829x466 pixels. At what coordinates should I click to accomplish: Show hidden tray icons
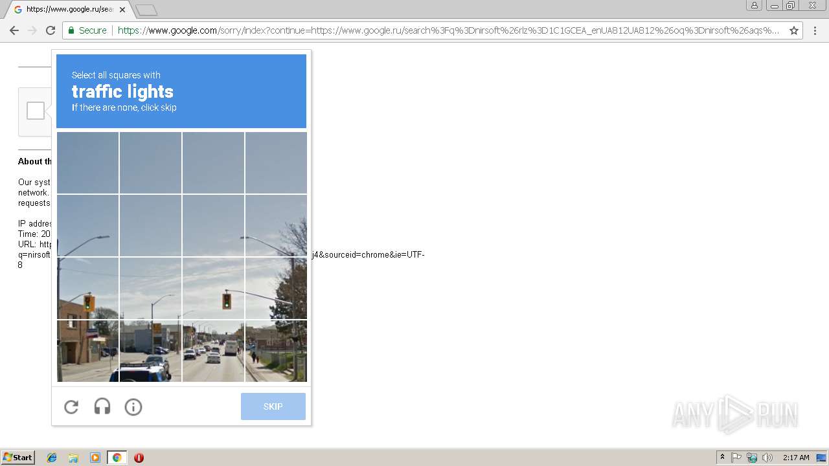coord(722,458)
